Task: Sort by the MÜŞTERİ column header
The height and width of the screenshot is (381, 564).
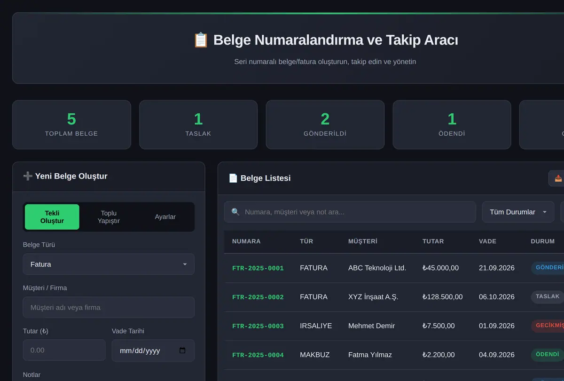Action: coord(363,241)
